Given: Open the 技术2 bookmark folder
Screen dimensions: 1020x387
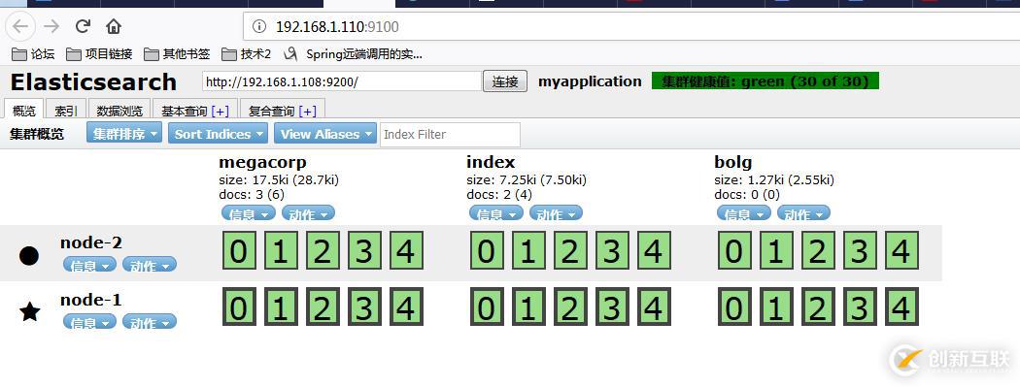Looking at the screenshot, I should point(247,54).
